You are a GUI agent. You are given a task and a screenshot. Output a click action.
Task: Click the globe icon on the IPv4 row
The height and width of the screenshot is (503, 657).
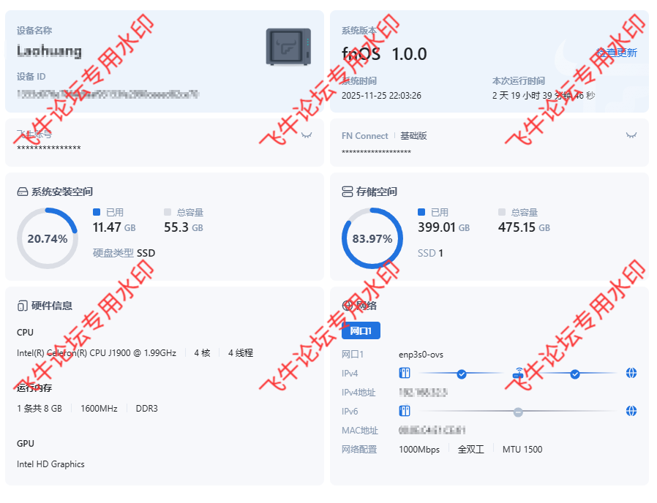[x=630, y=373]
